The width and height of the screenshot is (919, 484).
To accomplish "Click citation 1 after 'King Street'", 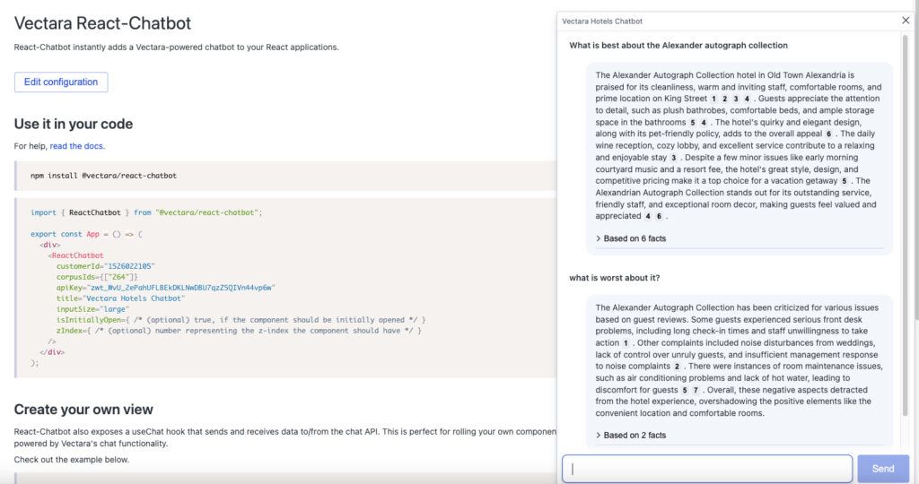I will [713, 99].
